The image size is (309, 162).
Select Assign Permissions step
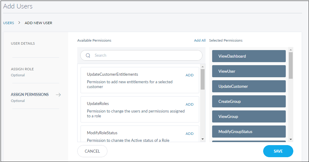[30, 95]
